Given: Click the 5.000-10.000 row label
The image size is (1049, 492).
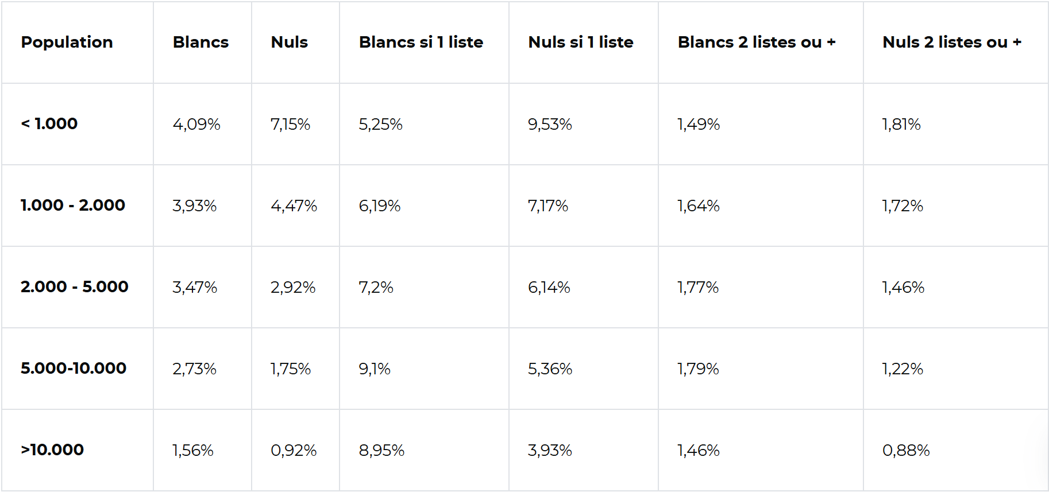Looking at the screenshot, I should [73, 369].
